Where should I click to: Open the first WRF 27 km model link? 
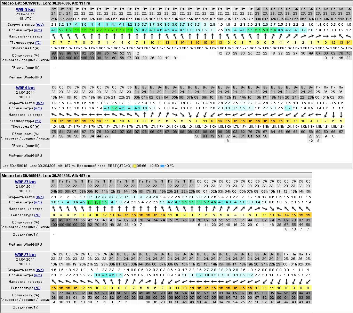click(25, 182)
